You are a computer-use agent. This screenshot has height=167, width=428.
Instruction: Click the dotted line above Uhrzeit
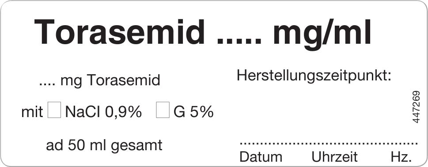(x=334, y=143)
